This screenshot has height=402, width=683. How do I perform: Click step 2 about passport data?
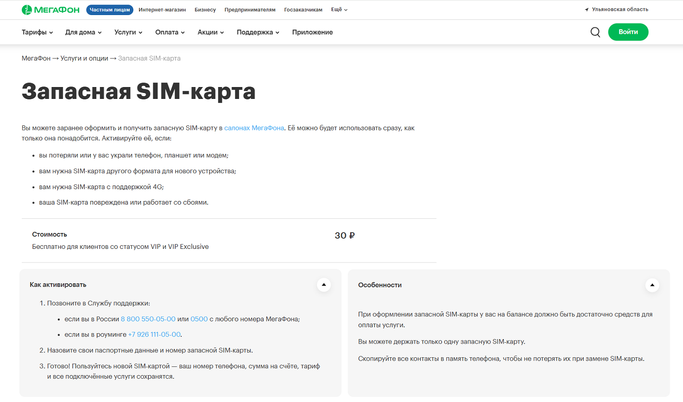150,350
